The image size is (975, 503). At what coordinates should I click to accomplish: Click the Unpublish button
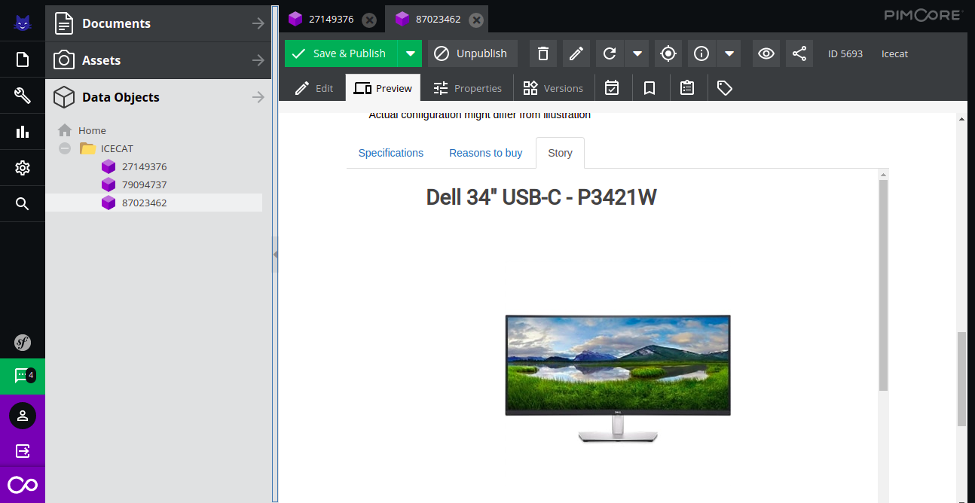point(472,53)
